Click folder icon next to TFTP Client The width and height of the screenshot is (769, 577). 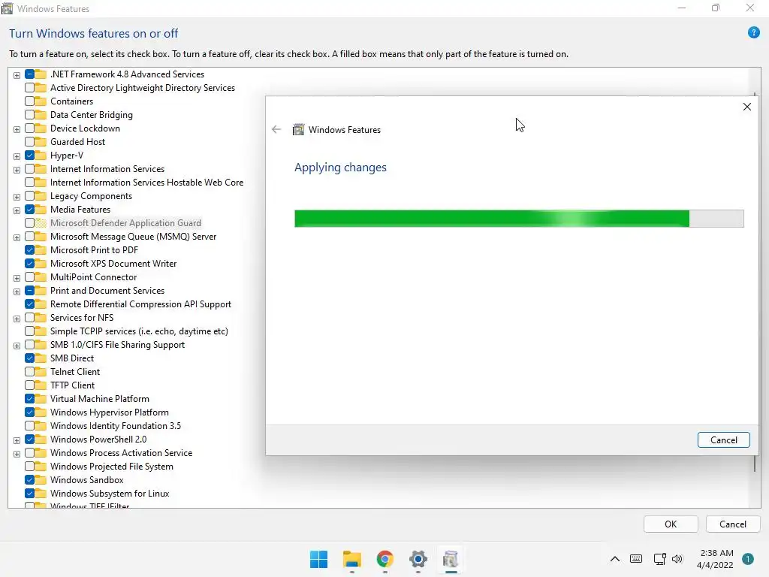click(x=41, y=385)
